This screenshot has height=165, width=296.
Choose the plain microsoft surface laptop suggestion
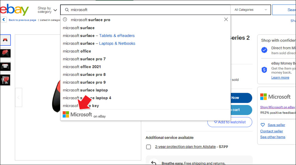coord(85,90)
